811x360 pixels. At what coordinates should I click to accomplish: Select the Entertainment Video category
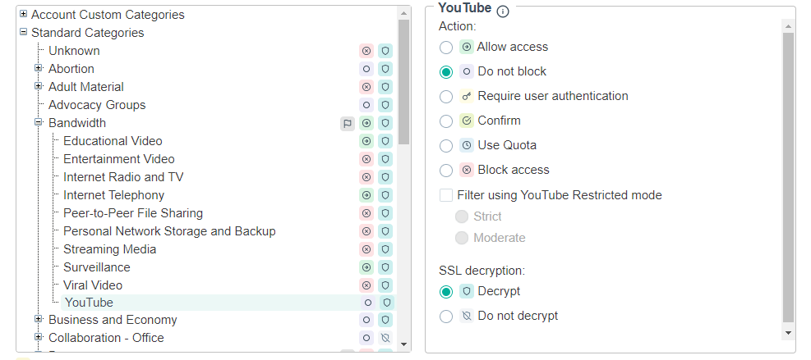tap(119, 159)
